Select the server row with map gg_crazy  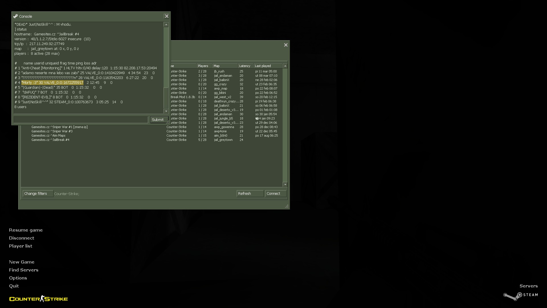[226, 84]
